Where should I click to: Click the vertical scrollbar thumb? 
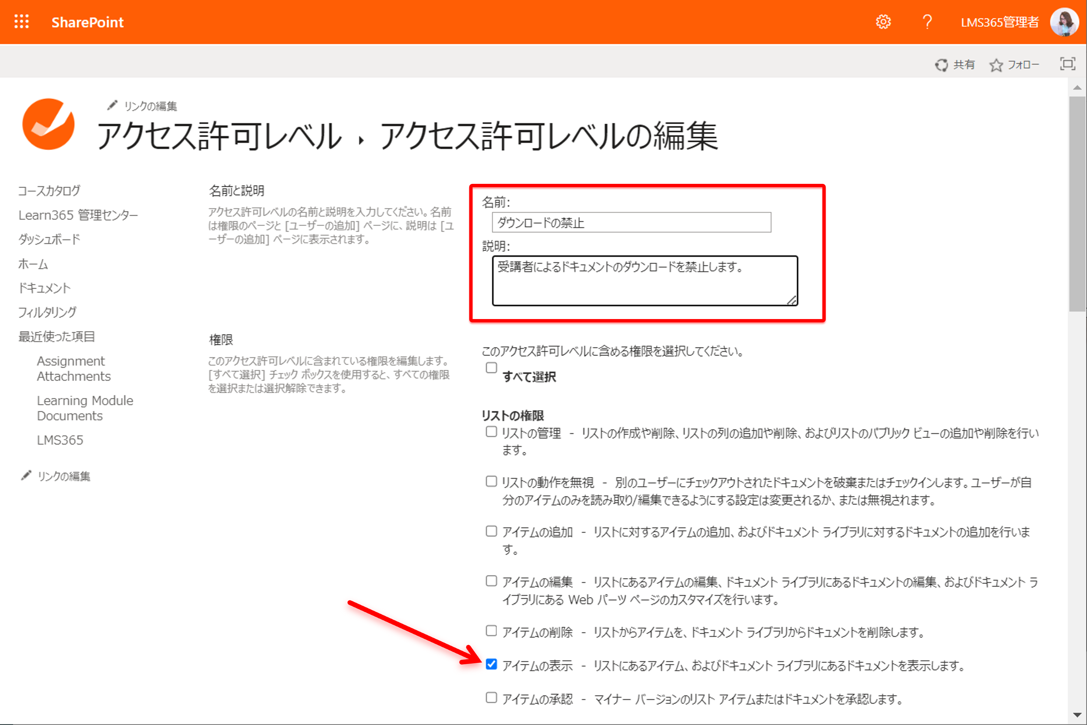click(1077, 203)
